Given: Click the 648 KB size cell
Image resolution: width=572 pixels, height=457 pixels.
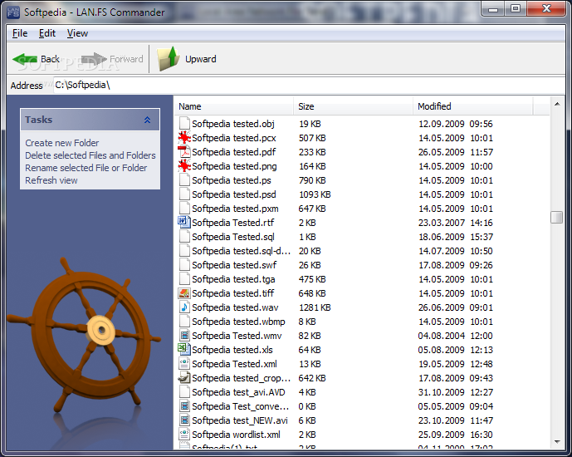Looking at the screenshot, I should (312, 293).
